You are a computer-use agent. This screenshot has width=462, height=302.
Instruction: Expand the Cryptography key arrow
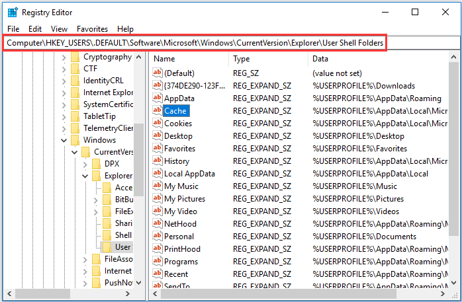point(64,57)
